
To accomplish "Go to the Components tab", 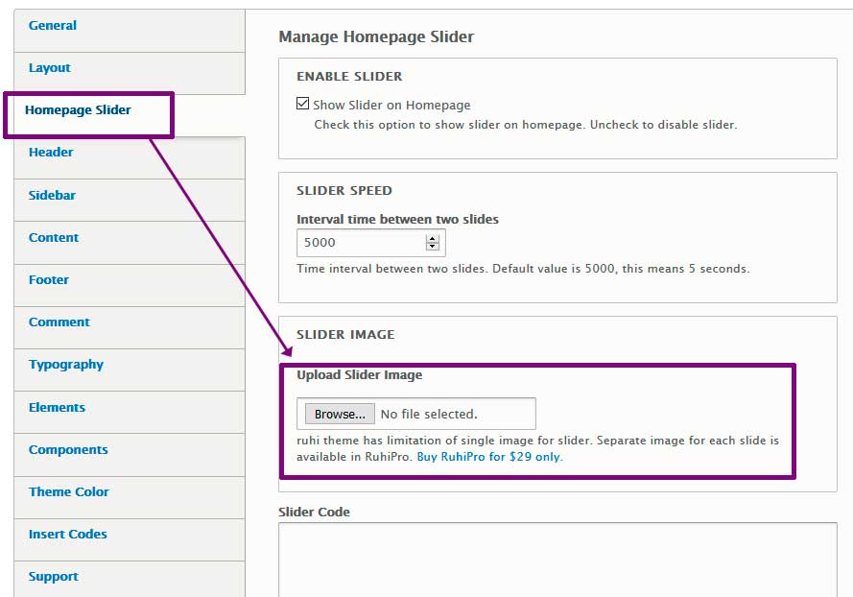I will (x=68, y=450).
